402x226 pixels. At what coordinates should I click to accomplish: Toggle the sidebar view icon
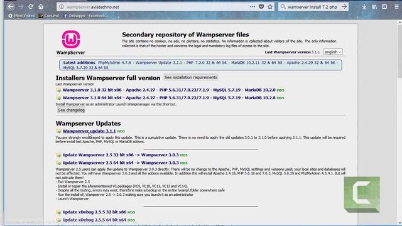(384, 7)
